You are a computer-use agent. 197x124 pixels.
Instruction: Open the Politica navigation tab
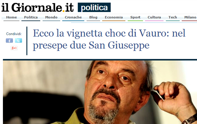[31, 17]
